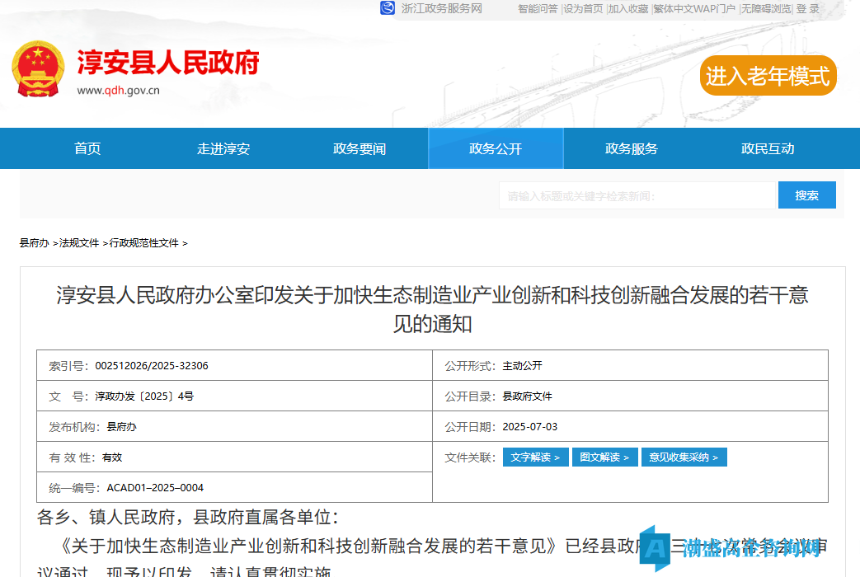Click 设为首页 in the top bar

click(x=583, y=8)
